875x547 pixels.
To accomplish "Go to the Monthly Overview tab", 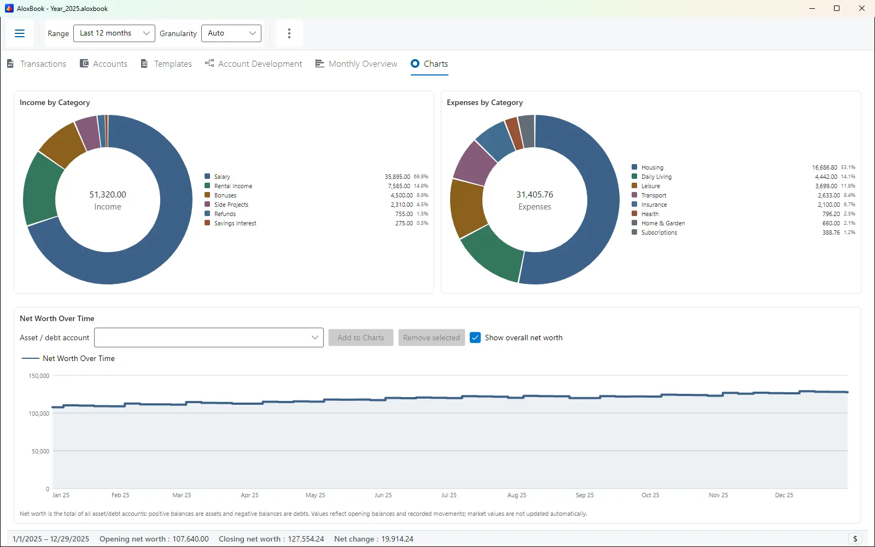I will 357,63.
